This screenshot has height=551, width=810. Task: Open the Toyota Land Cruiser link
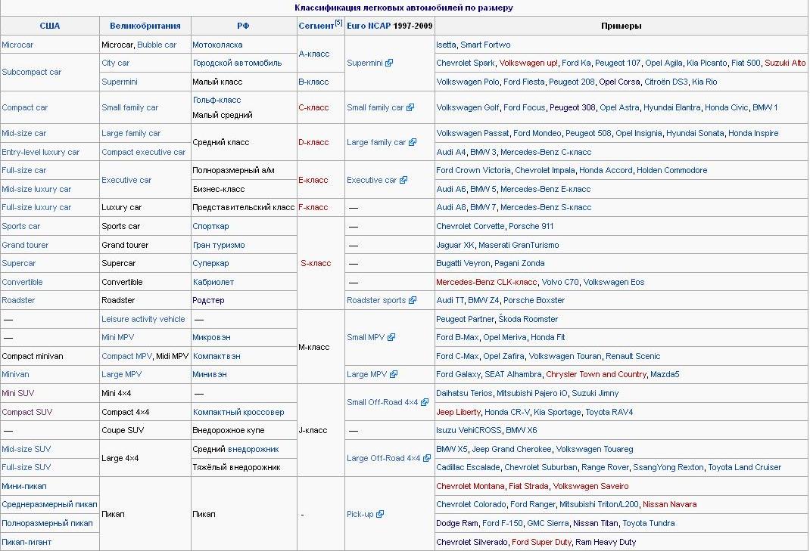pyautogui.click(x=744, y=467)
